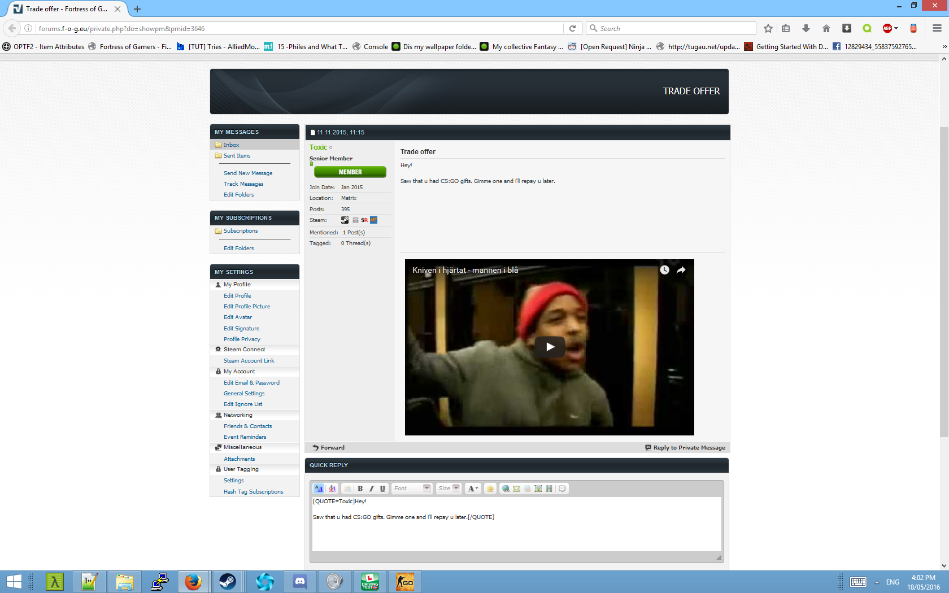Viewport: 949px width, 593px height.
Task: Click the insert link globe icon
Action: tap(506, 489)
